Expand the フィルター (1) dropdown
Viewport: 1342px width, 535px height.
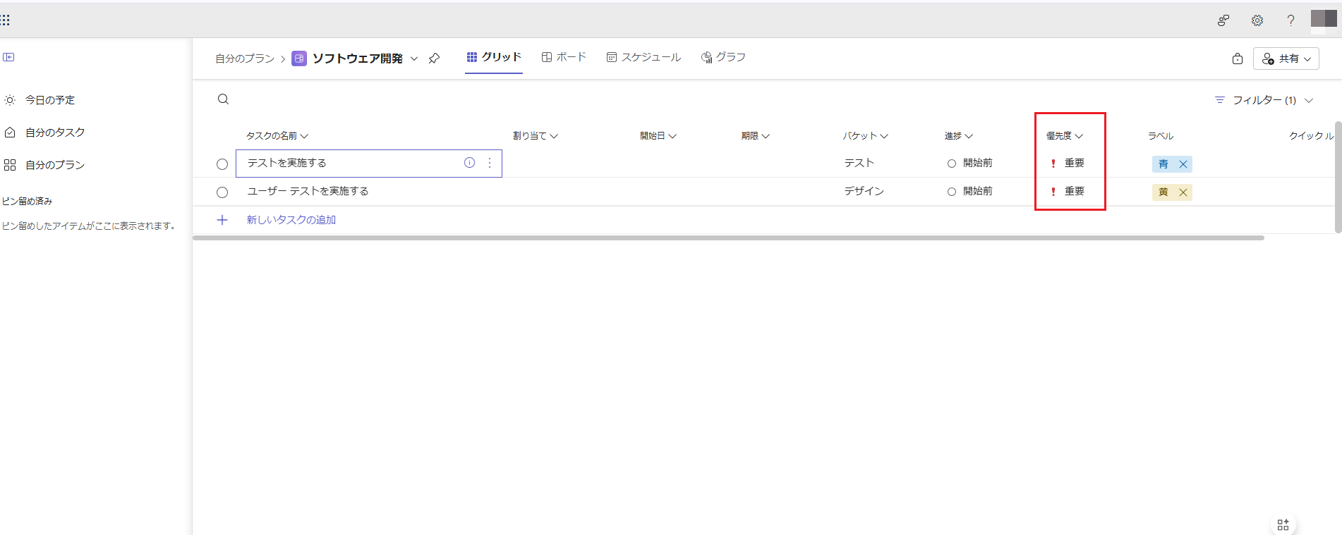[1263, 100]
